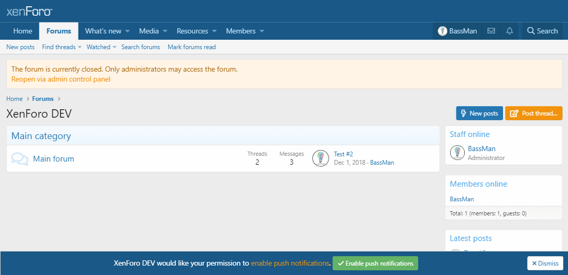Open the Resources nav tab
Viewport: 568px width, 275px height.
[192, 31]
